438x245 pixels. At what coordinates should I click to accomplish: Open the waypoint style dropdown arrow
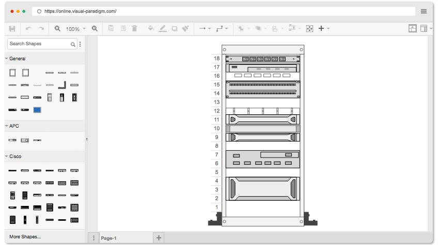[x=227, y=28]
